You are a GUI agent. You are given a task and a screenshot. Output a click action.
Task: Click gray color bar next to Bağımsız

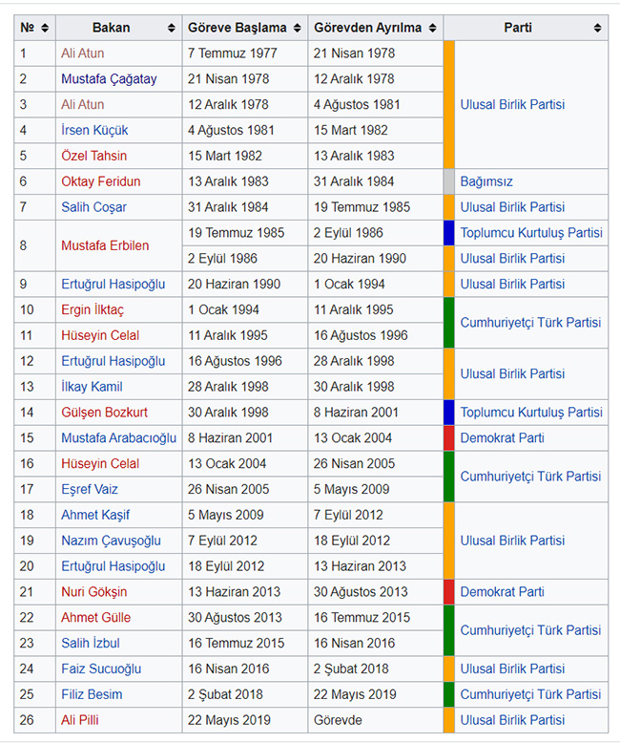[449, 181]
